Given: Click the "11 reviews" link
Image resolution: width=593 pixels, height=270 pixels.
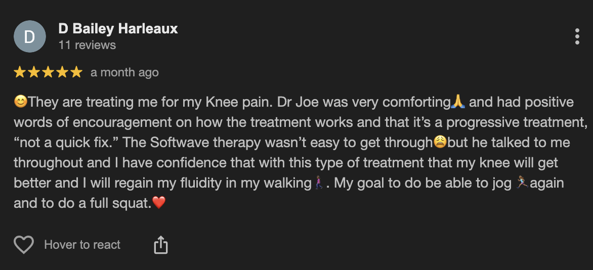Looking at the screenshot, I should 87,45.
